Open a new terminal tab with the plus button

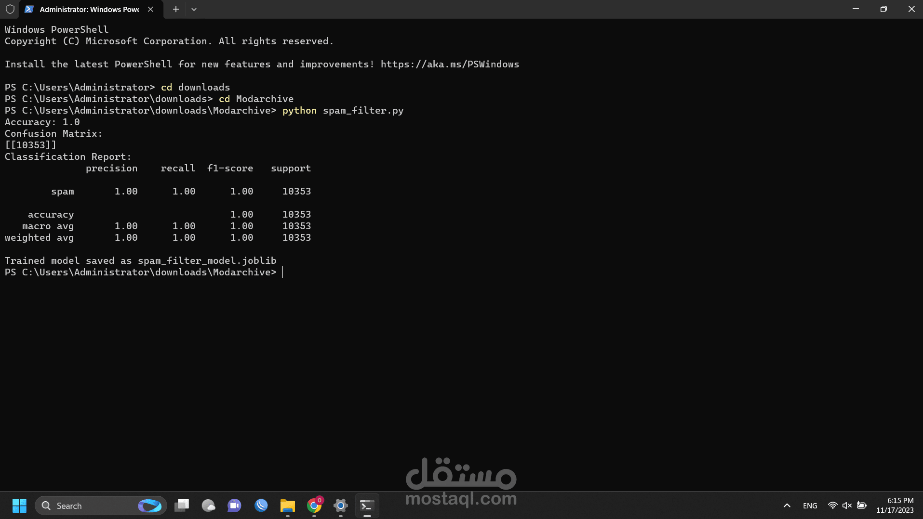click(x=175, y=9)
